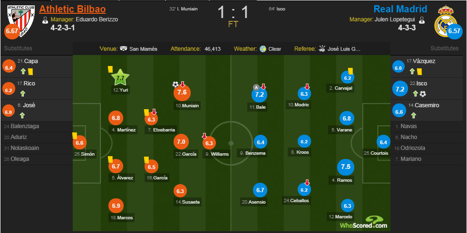The width and height of the screenshot is (467, 233).
Task: Click Yuri's green star rating badge
Action: (120, 78)
